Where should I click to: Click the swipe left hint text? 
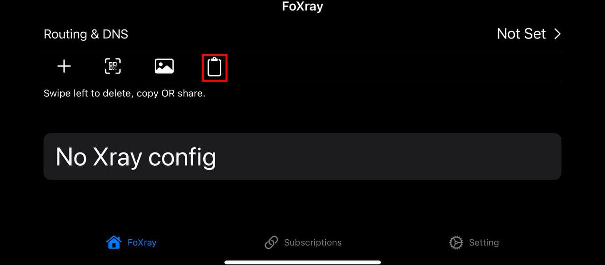pos(124,94)
